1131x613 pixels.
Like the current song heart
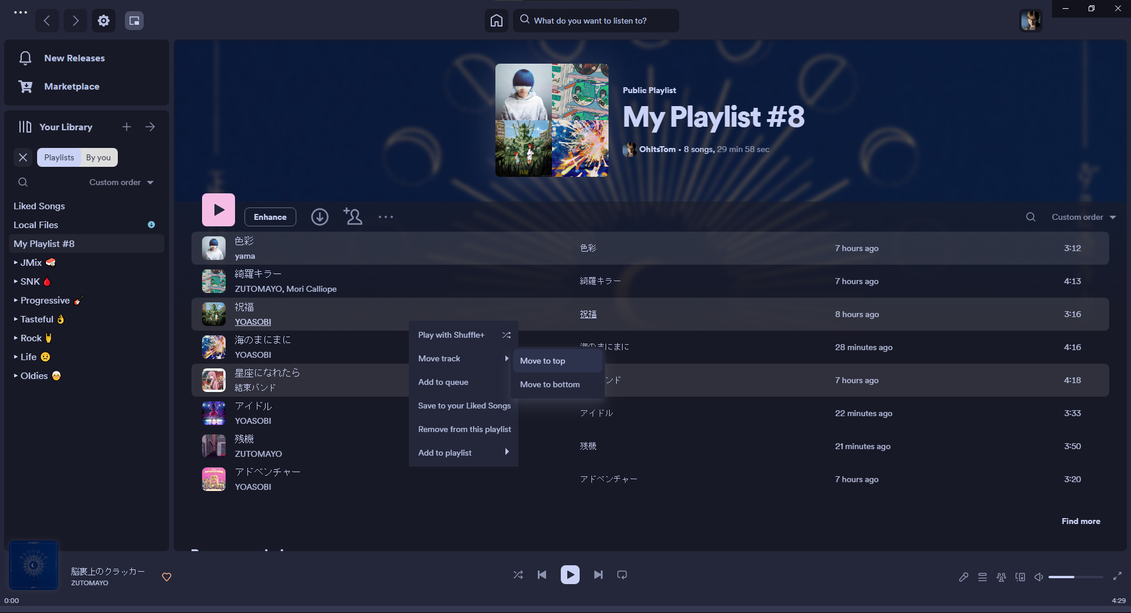click(x=167, y=577)
